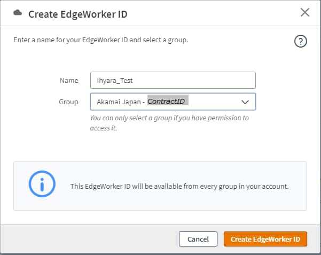Click the cloud icon in dialog title

[18, 13]
